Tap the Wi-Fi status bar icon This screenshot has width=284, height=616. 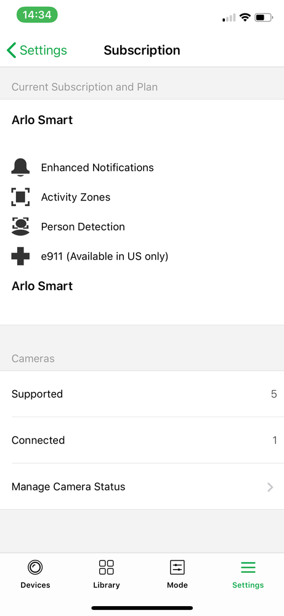pyautogui.click(x=245, y=17)
